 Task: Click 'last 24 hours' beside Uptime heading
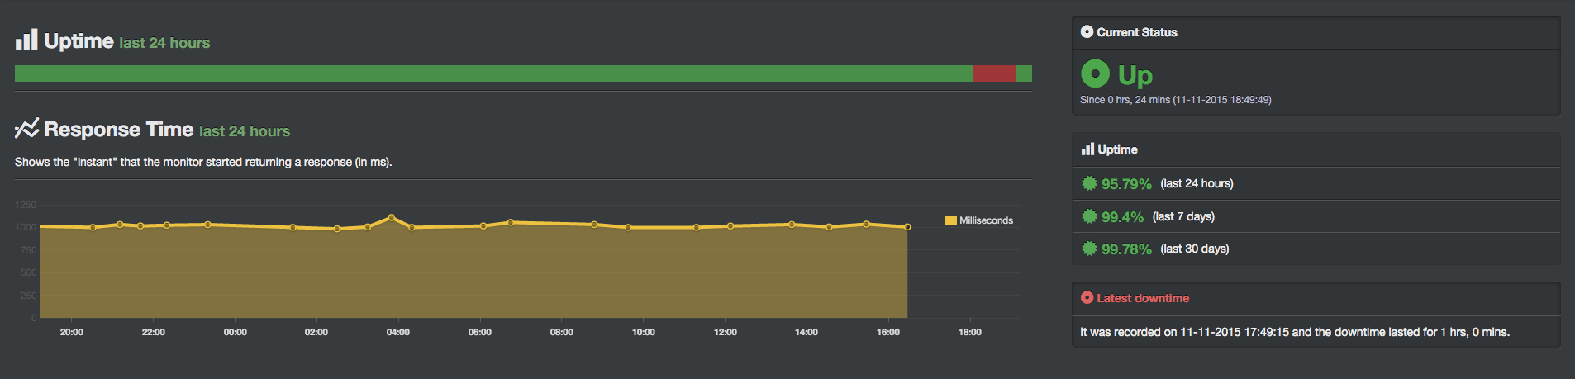(164, 43)
